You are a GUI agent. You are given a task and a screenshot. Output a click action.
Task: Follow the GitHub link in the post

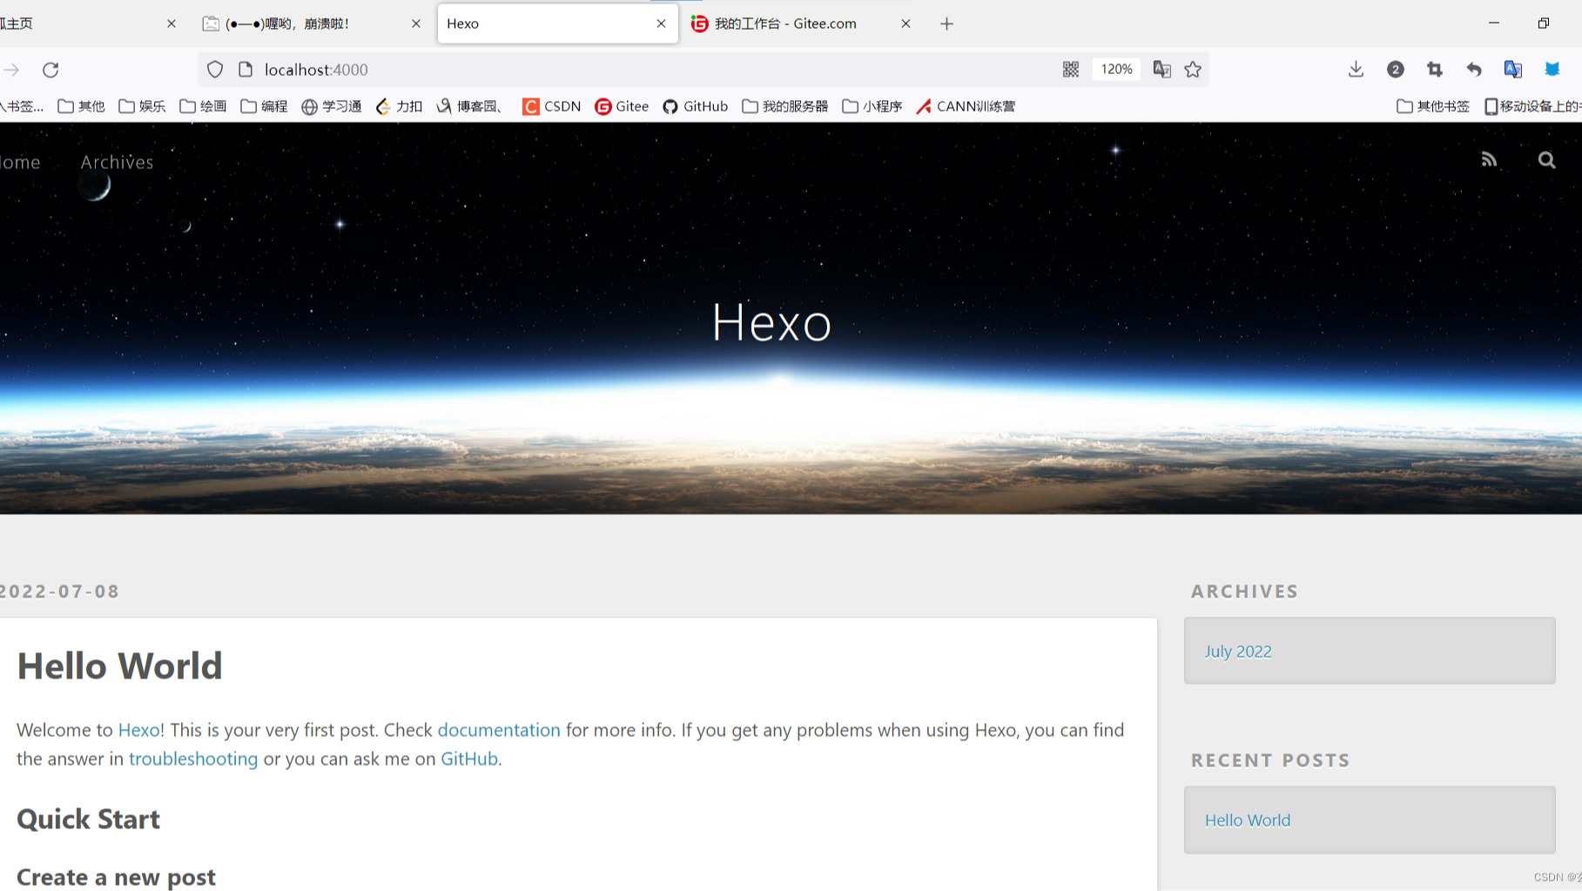[469, 759]
